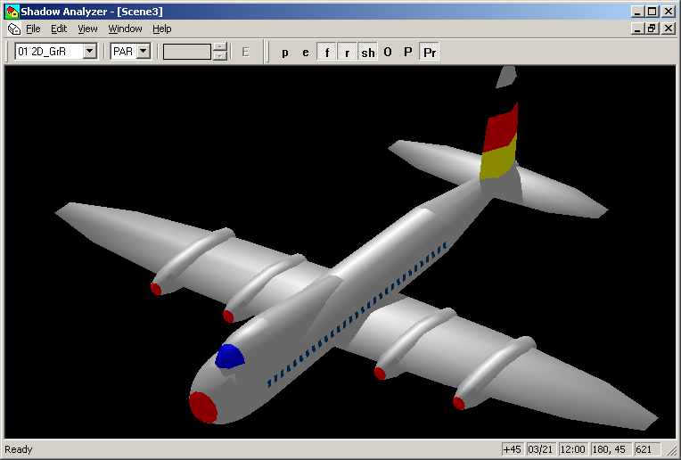Click the spinner down arrow
681x460 pixels.
(221, 56)
